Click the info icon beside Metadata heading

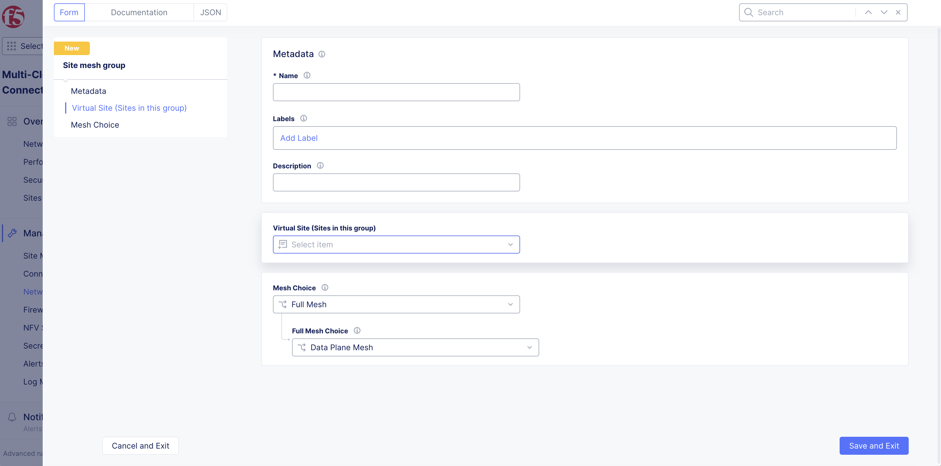pos(322,54)
